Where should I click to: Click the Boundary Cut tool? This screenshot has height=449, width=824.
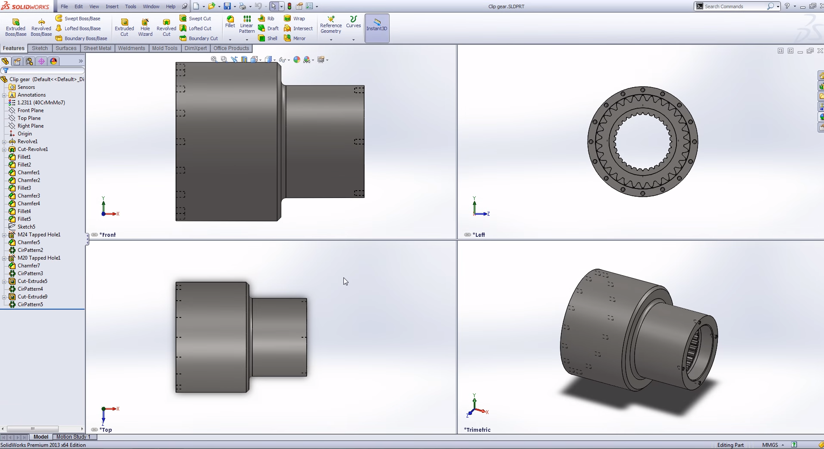199,38
